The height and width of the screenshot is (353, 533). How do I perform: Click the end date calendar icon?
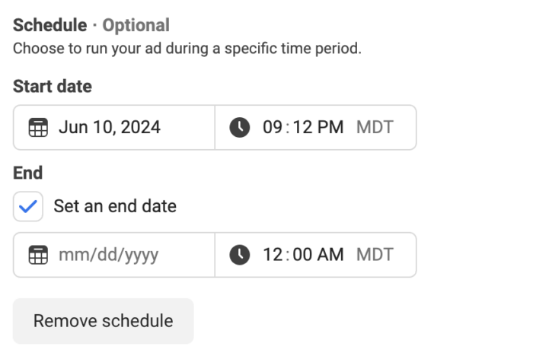(x=38, y=255)
